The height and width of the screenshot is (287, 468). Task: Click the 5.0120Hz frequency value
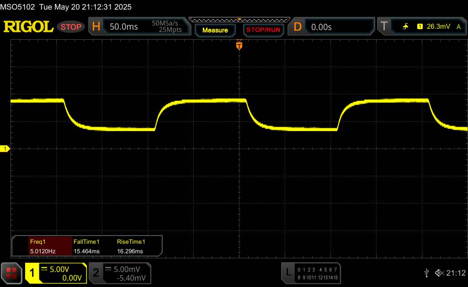(x=43, y=251)
